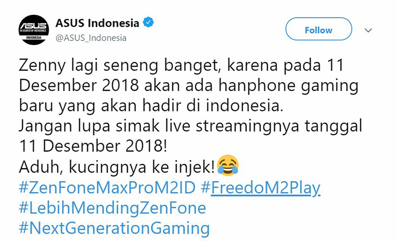This screenshot has width=397, height=241.
Task: Visit the @ASUS_Indonesia handle link
Action: click(91, 38)
